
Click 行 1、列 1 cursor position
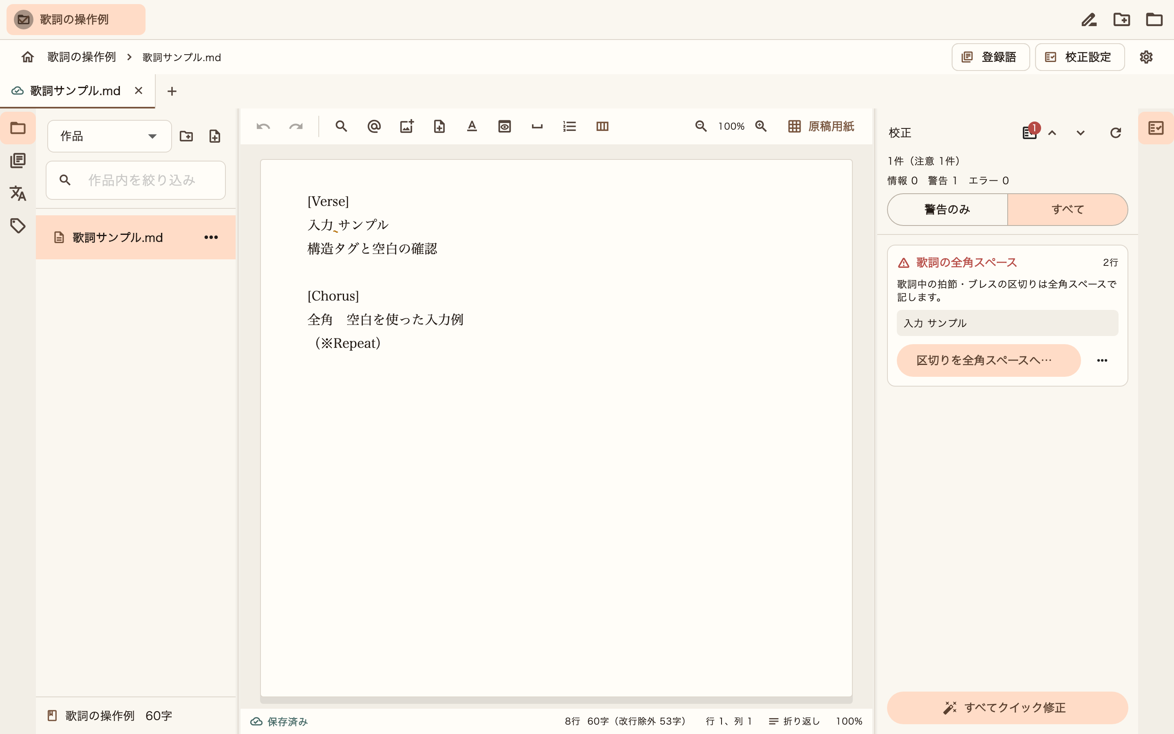[x=729, y=722]
